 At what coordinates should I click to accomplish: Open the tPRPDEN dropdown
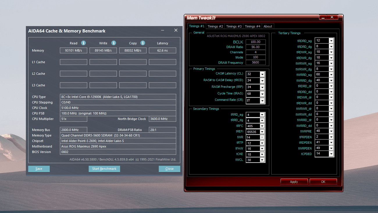(x=331, y=137)
